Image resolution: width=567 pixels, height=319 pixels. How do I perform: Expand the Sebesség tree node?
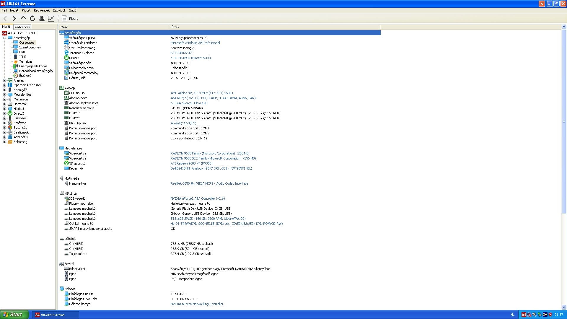tap(4, 142)
